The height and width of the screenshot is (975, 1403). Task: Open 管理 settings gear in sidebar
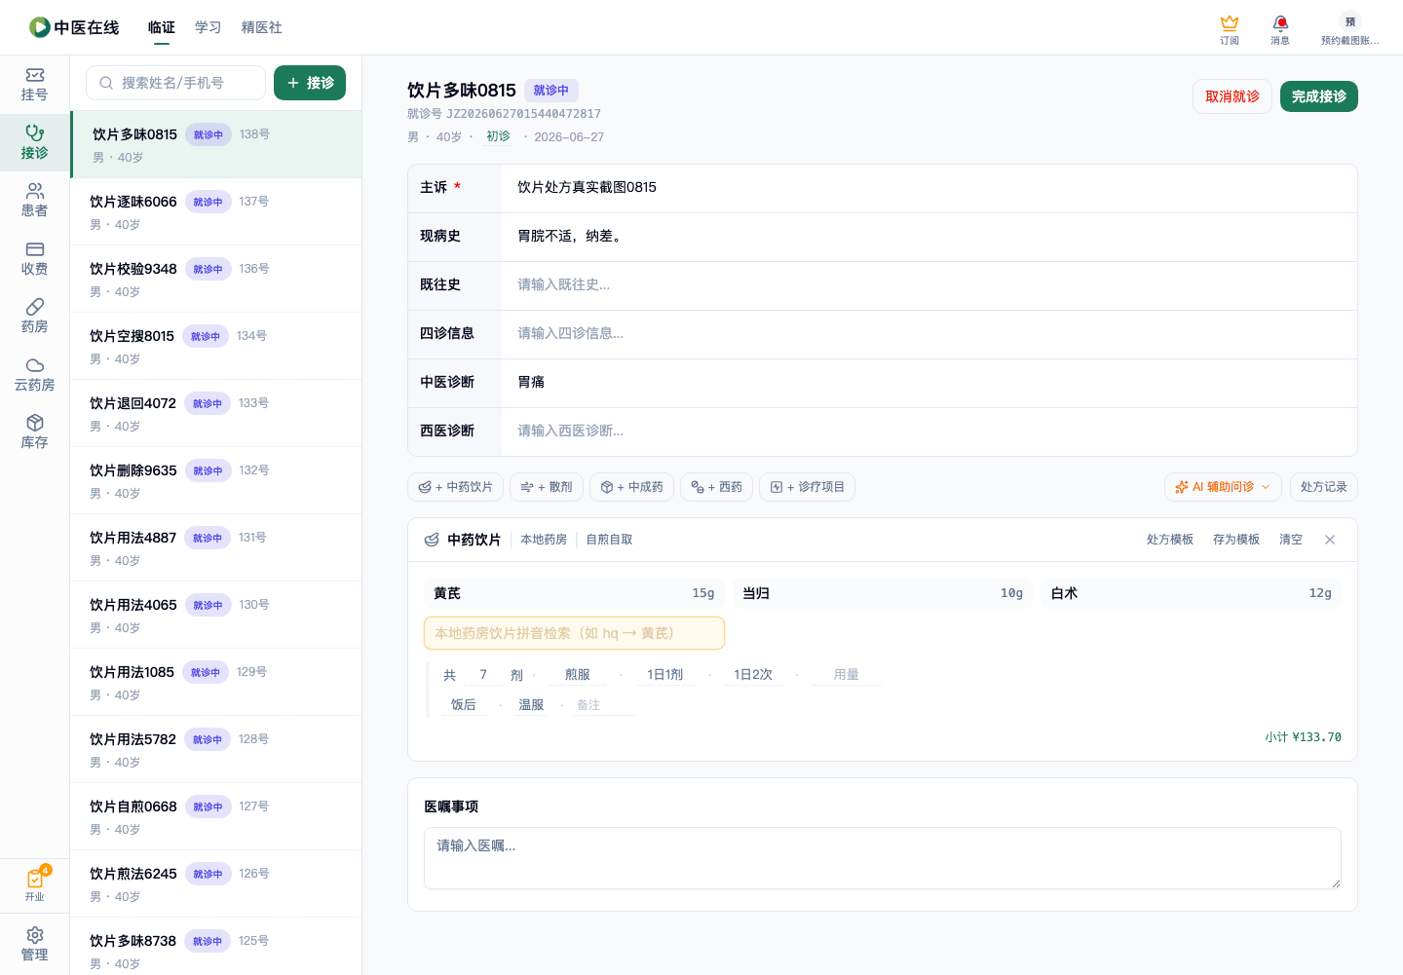coord(34,945)
